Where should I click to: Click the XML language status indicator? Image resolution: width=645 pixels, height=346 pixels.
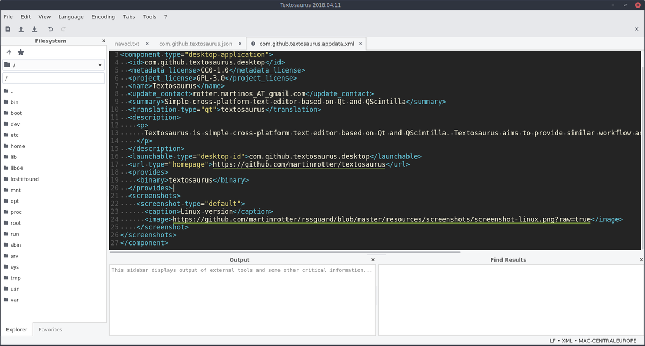[x=568, y=341]
